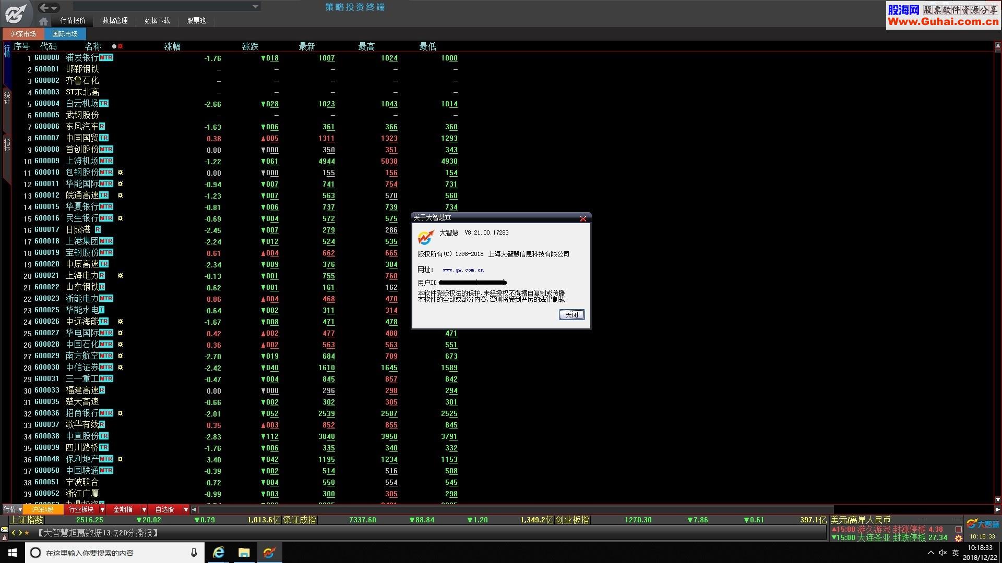The width and height of the screenshot is (1002, 563).
Task: Open the 股票池 menu tab
Action: point(196,21)
